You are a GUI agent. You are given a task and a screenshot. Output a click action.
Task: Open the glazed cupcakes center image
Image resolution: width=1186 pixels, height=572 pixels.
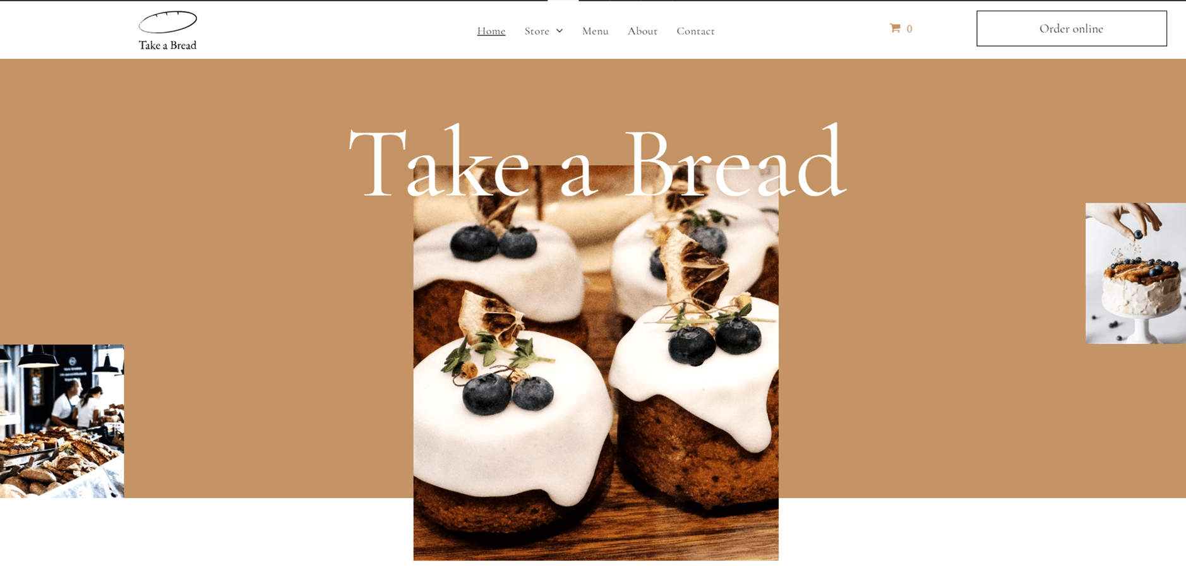[596, 363]
